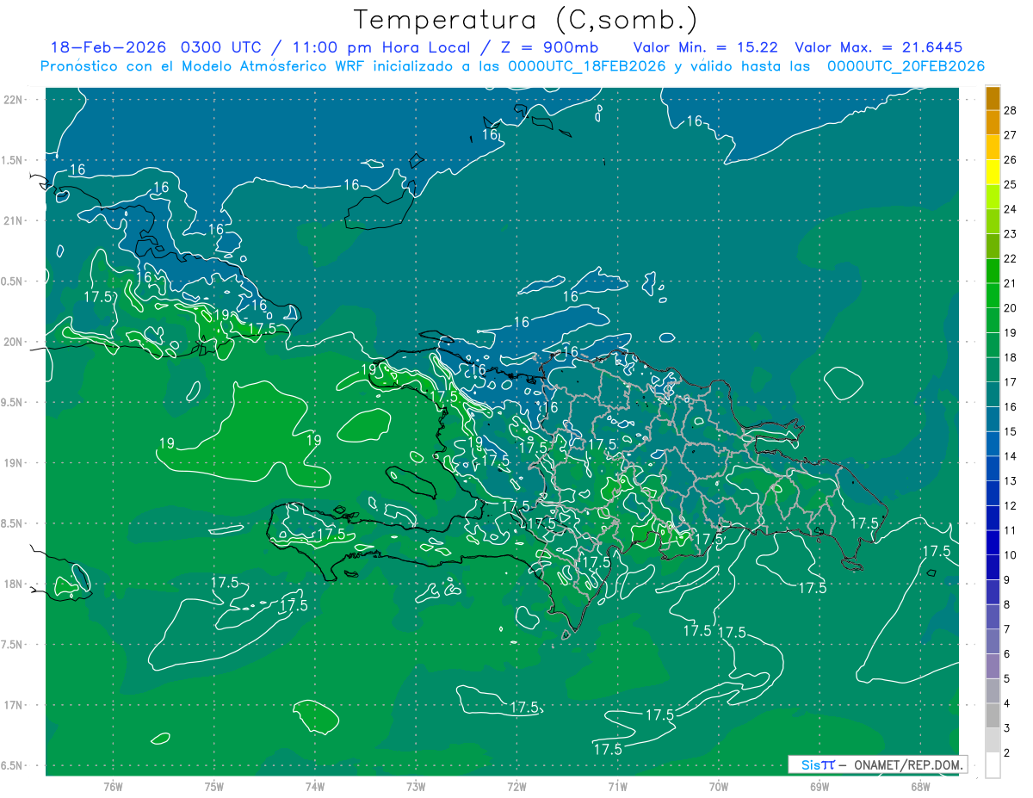The width and height of the screenshot is (1033, 798).
Task: Click the 70W longitude axis label
Action: pyautogui.click(x=719, y=786)
